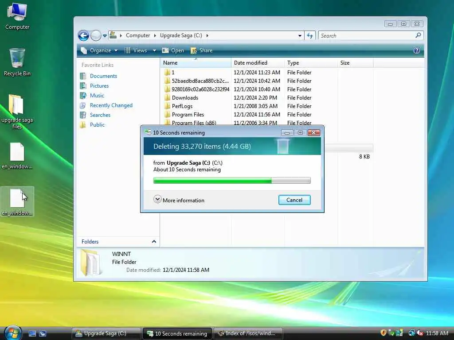Open Music in Favorite Links
The height and width of the screenshot is (340, 454).
pos(97,96)
